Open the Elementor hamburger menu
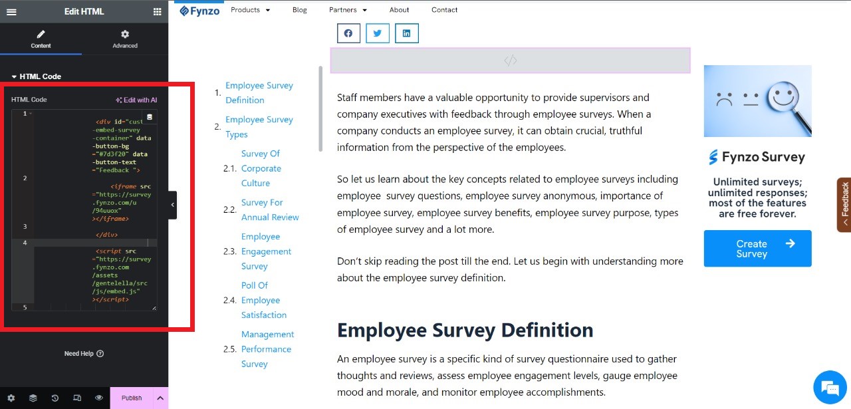 [x=11, y=11]
